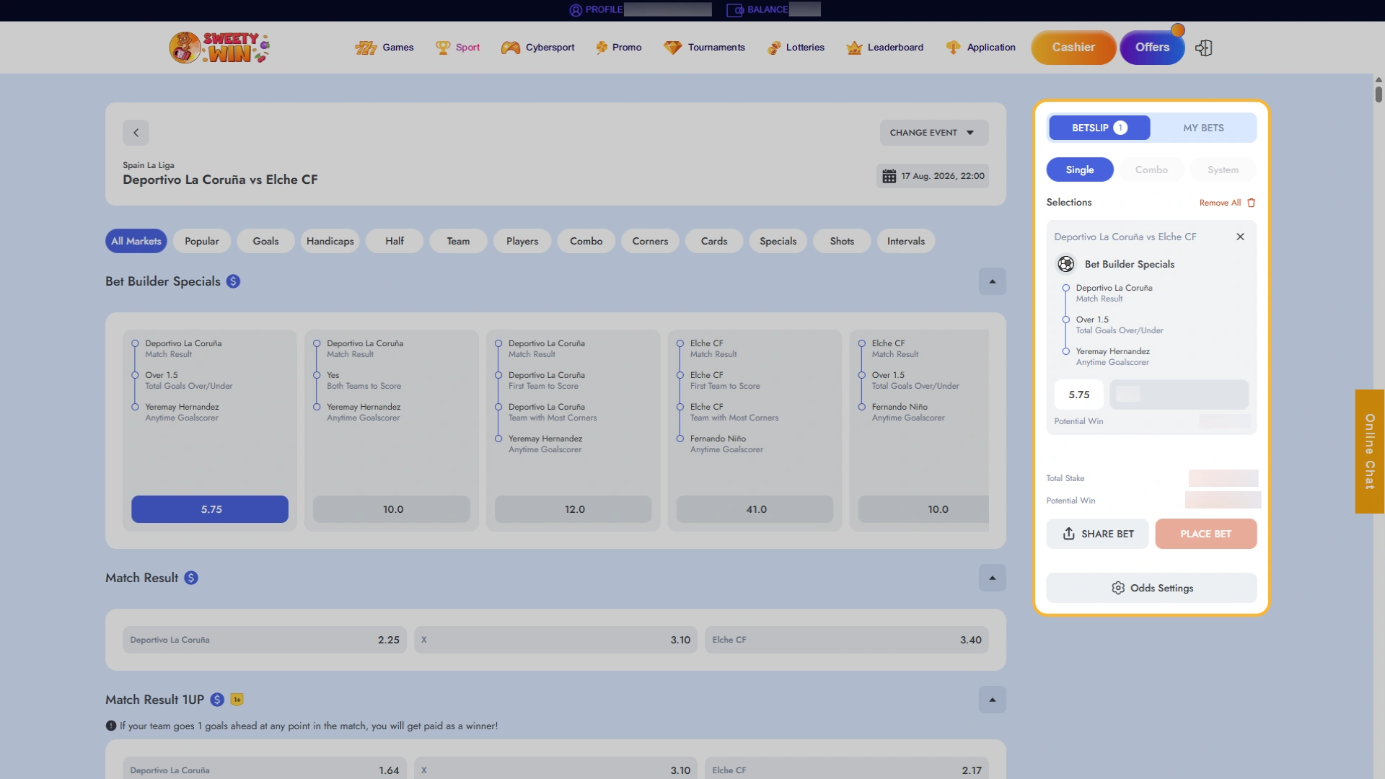The image size is (1385, 779).
Task: Click the Balance wallet icon
Action: tap(734, 10)
